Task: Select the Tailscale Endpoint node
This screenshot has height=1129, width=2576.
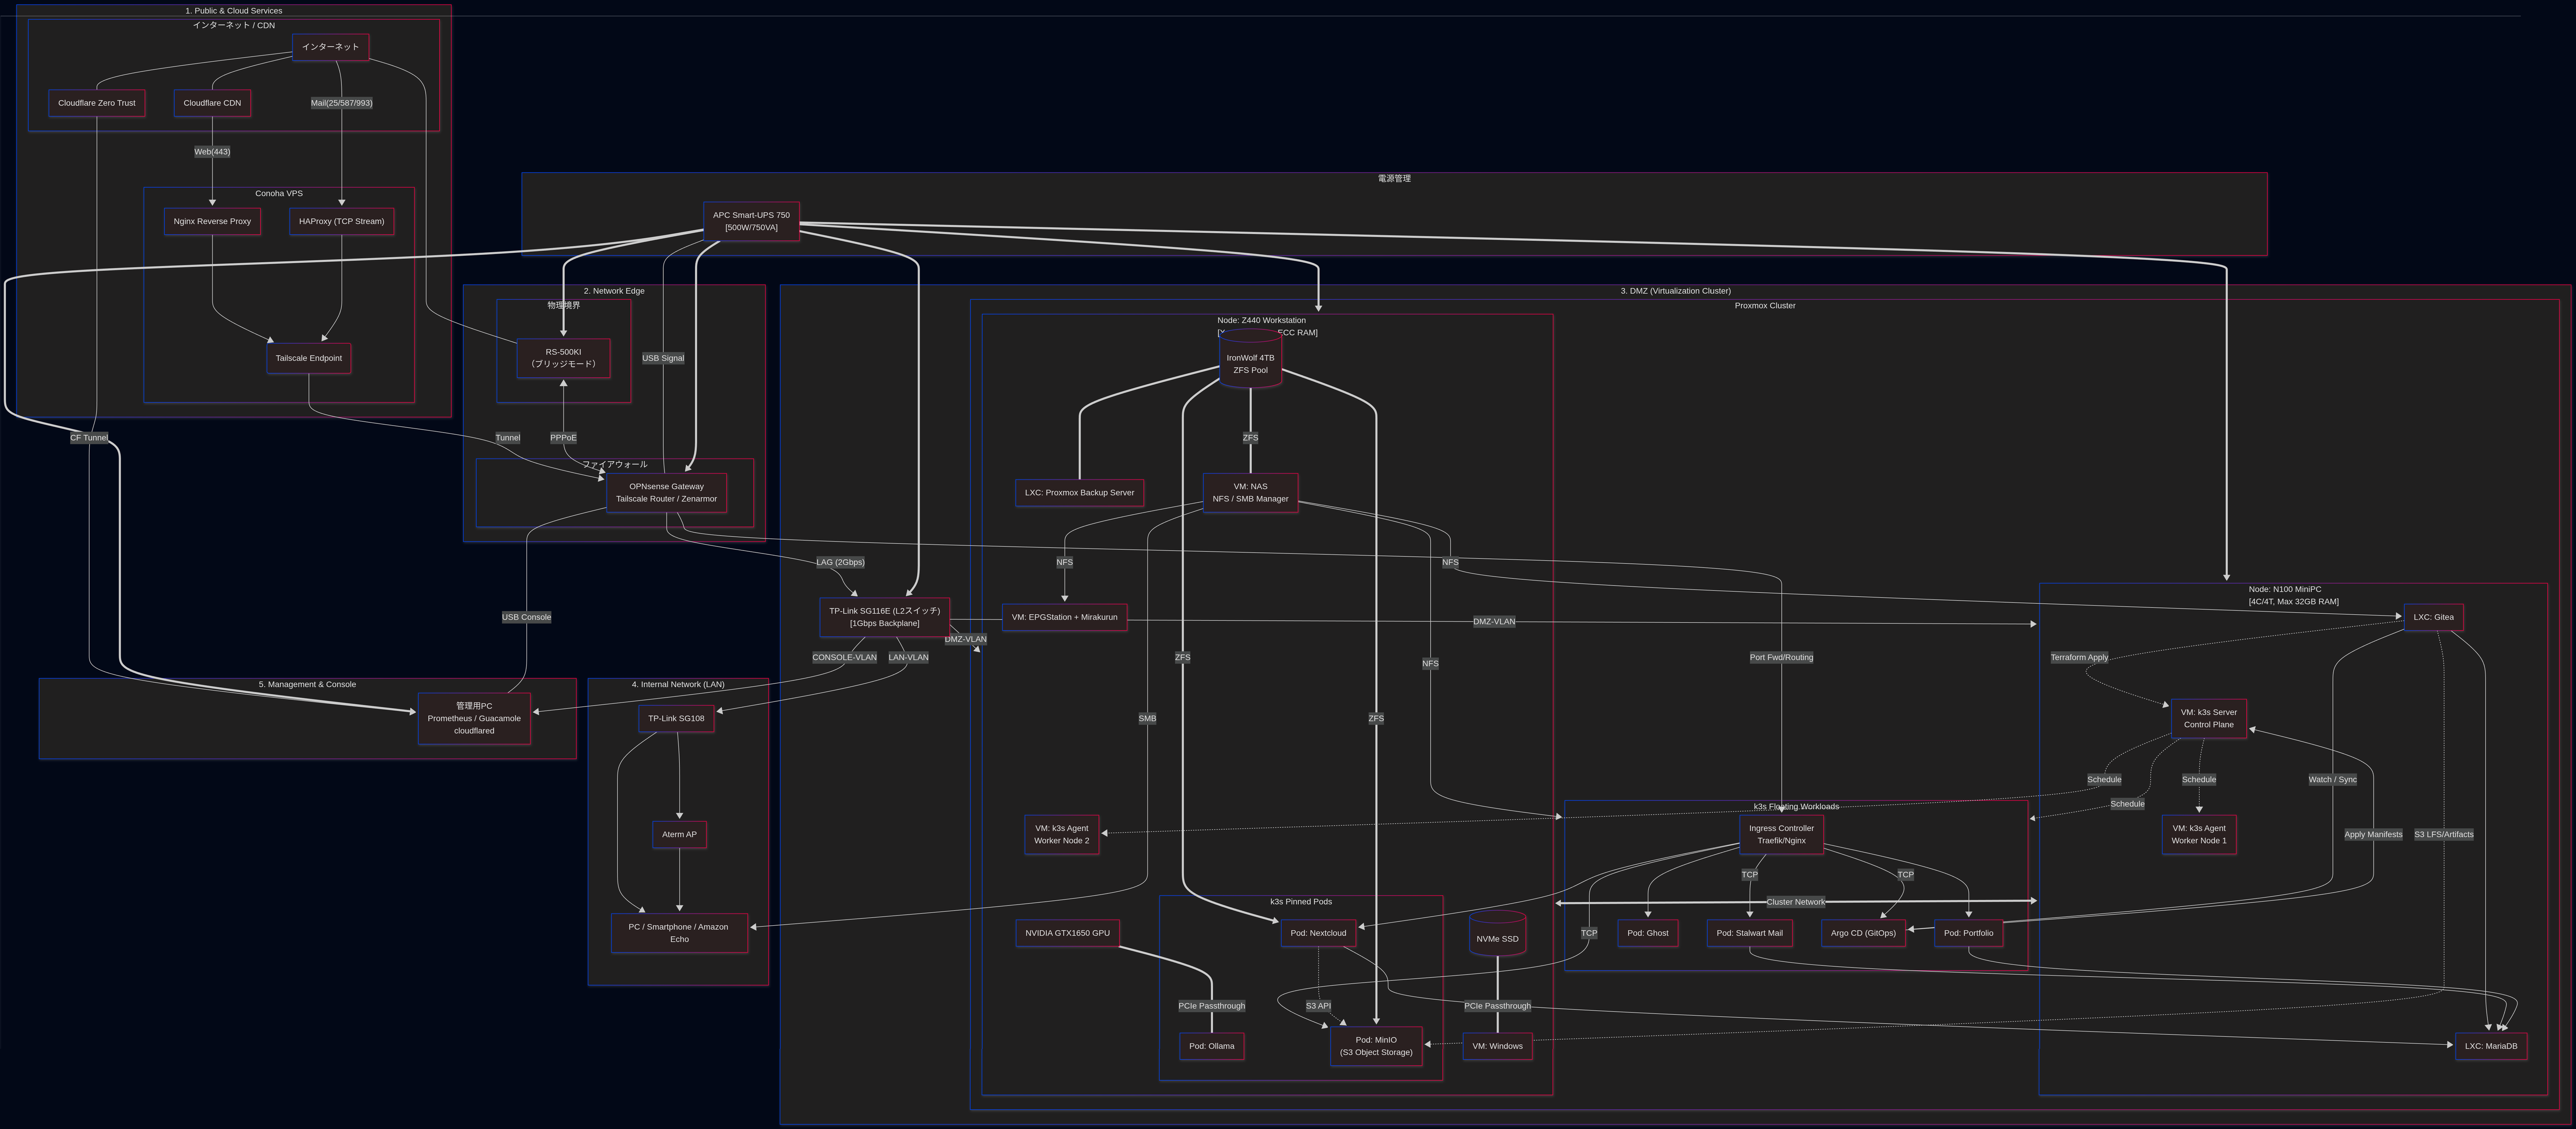Action: [x=309, y=359]
